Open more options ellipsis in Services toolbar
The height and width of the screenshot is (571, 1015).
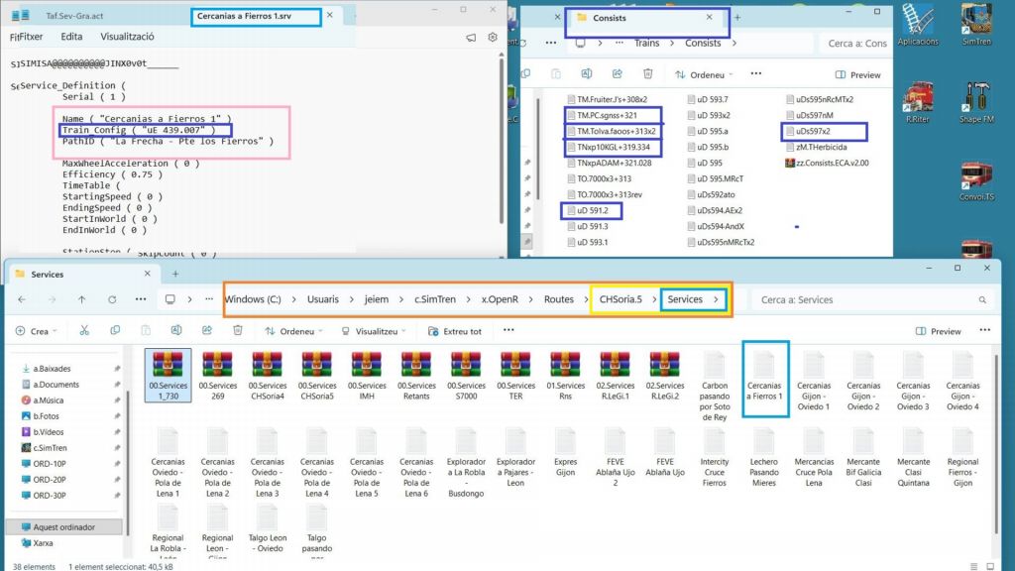click(508, 330)
